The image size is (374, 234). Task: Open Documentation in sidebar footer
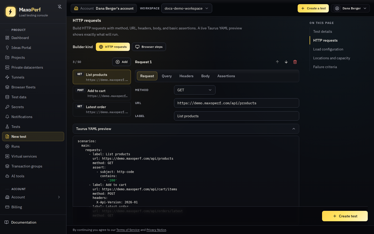[x=33, y=222]
